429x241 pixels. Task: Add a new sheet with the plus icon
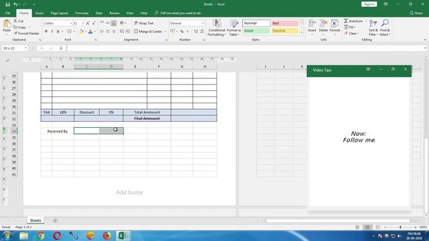click(55, 220)
